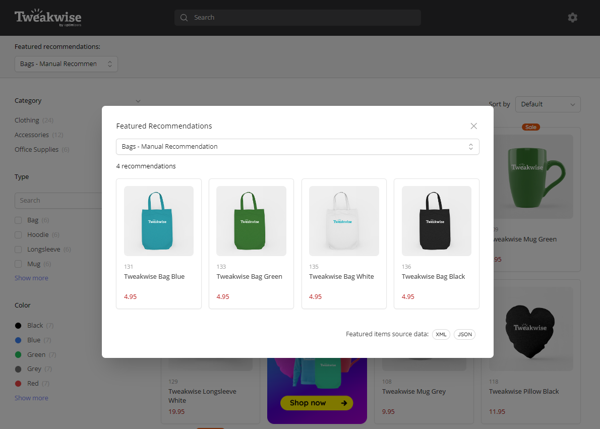Click the 11.95 price of Pillow Black
This screenshot has width=600, height=429.
[x=497, y=412]
